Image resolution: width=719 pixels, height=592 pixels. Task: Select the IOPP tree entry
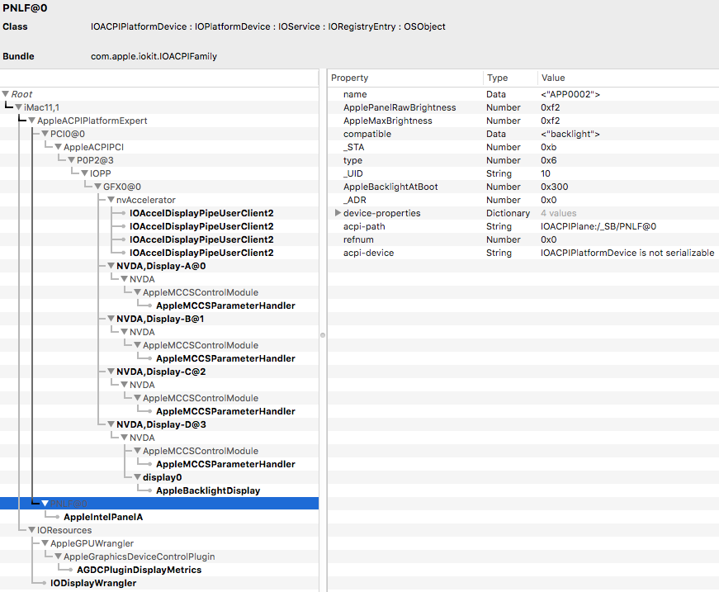[x=101, y=173]
